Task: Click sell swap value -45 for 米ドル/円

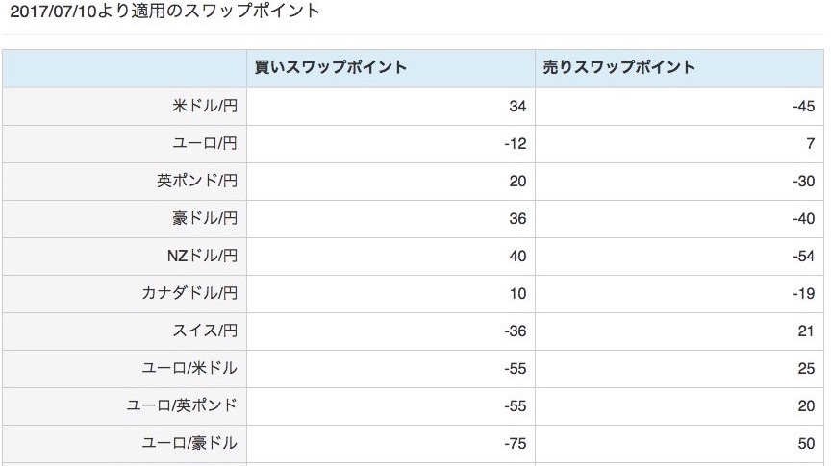Action: coord(803,107)
